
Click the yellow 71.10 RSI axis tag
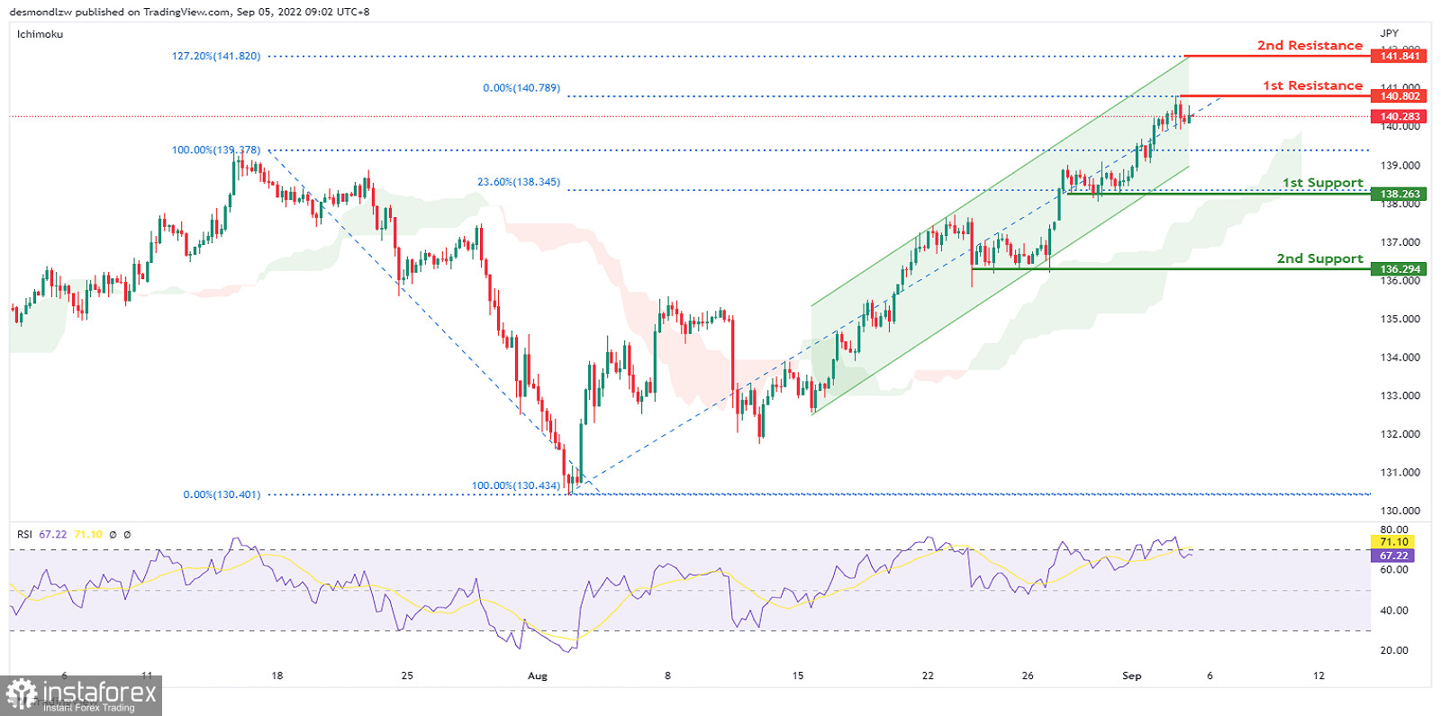1392,541
